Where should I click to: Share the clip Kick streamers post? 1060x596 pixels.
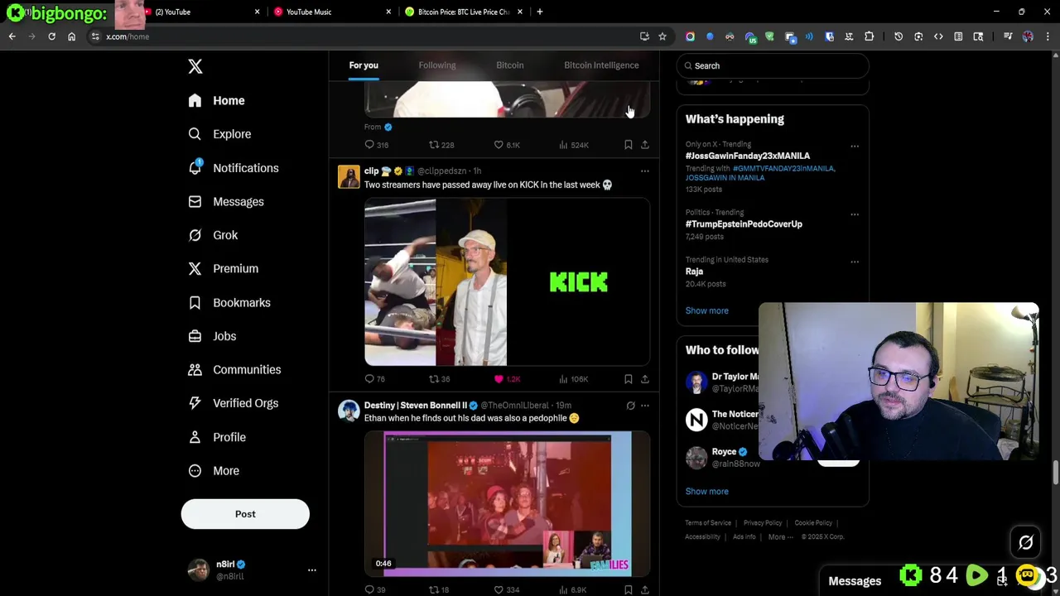(645, 379)
